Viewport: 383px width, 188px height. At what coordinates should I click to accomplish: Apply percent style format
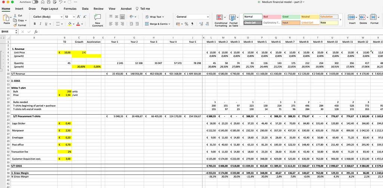pos(186,24)
